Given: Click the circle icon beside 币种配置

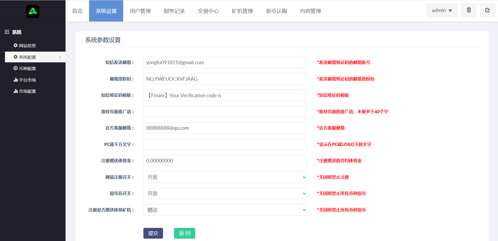Looking at the screenshot, I should 15,68.
